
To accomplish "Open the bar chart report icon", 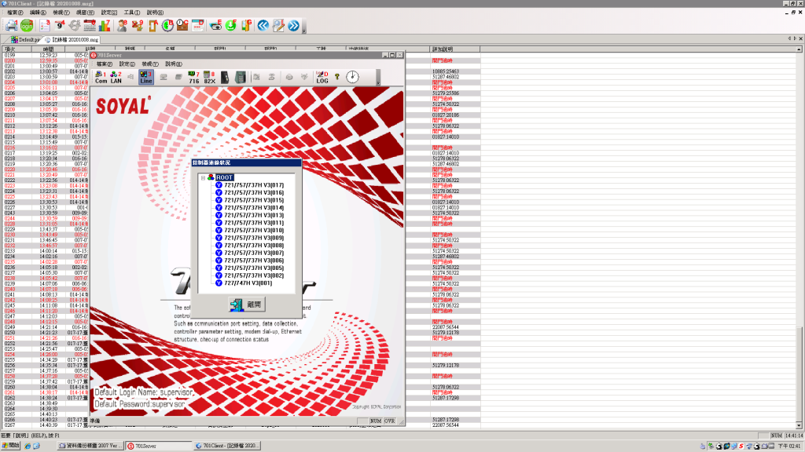I will [105, 25].
